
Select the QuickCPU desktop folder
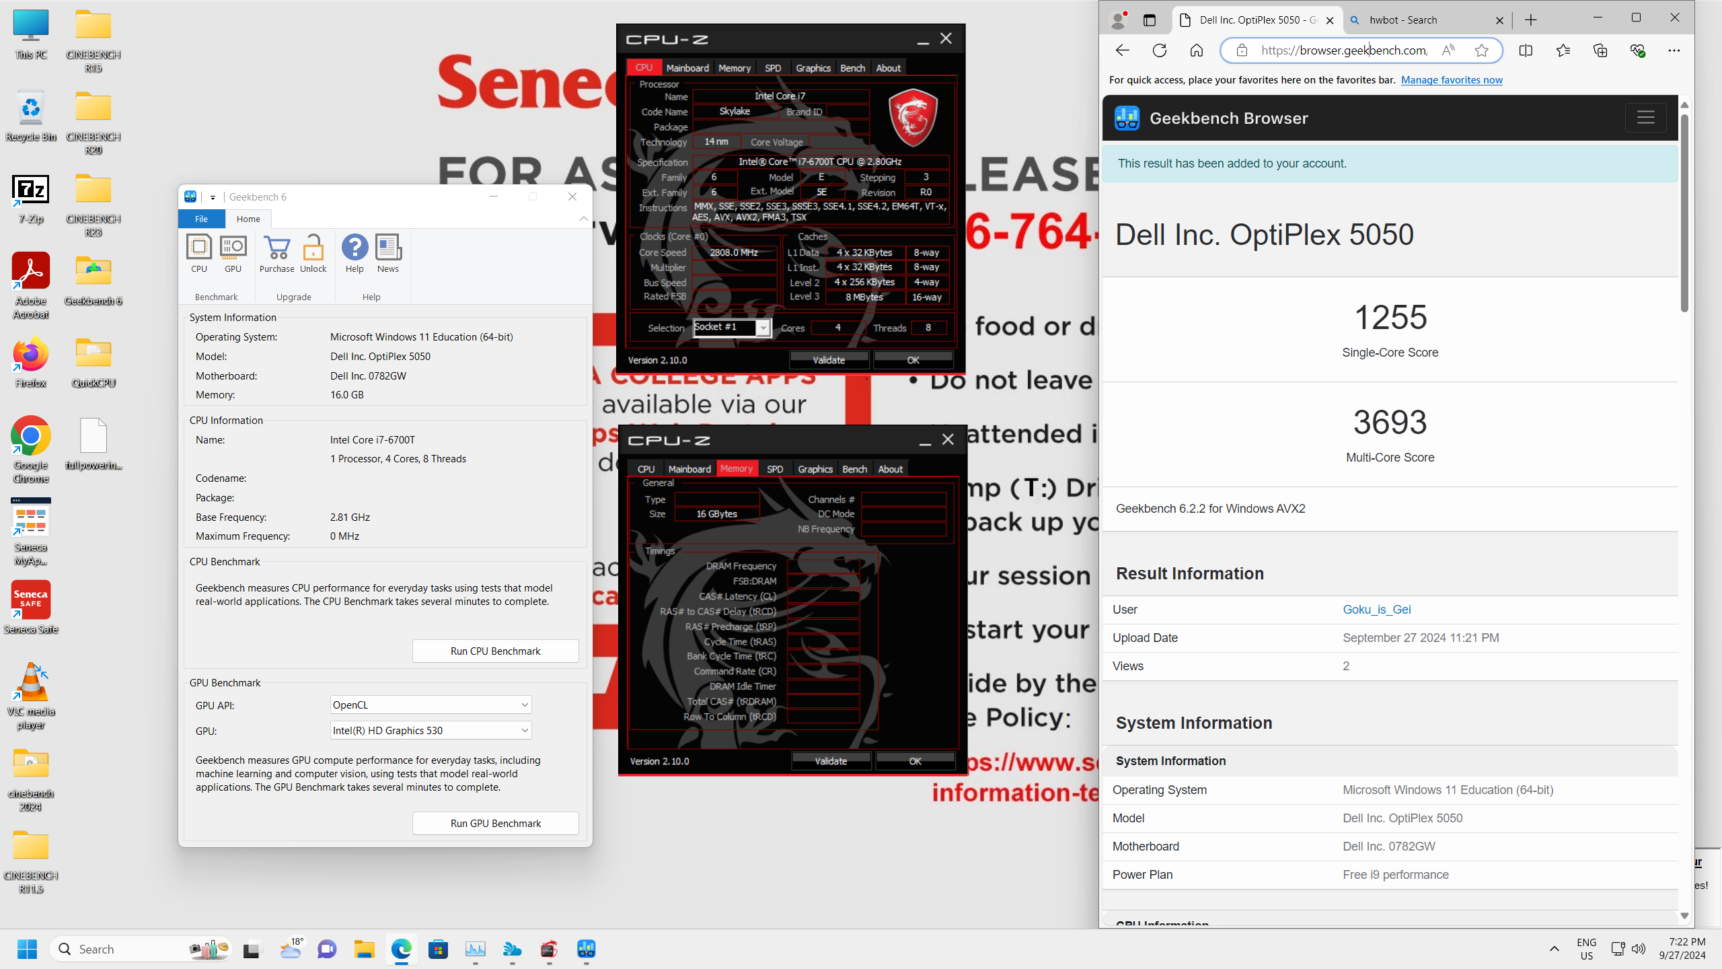coord(93,363)
